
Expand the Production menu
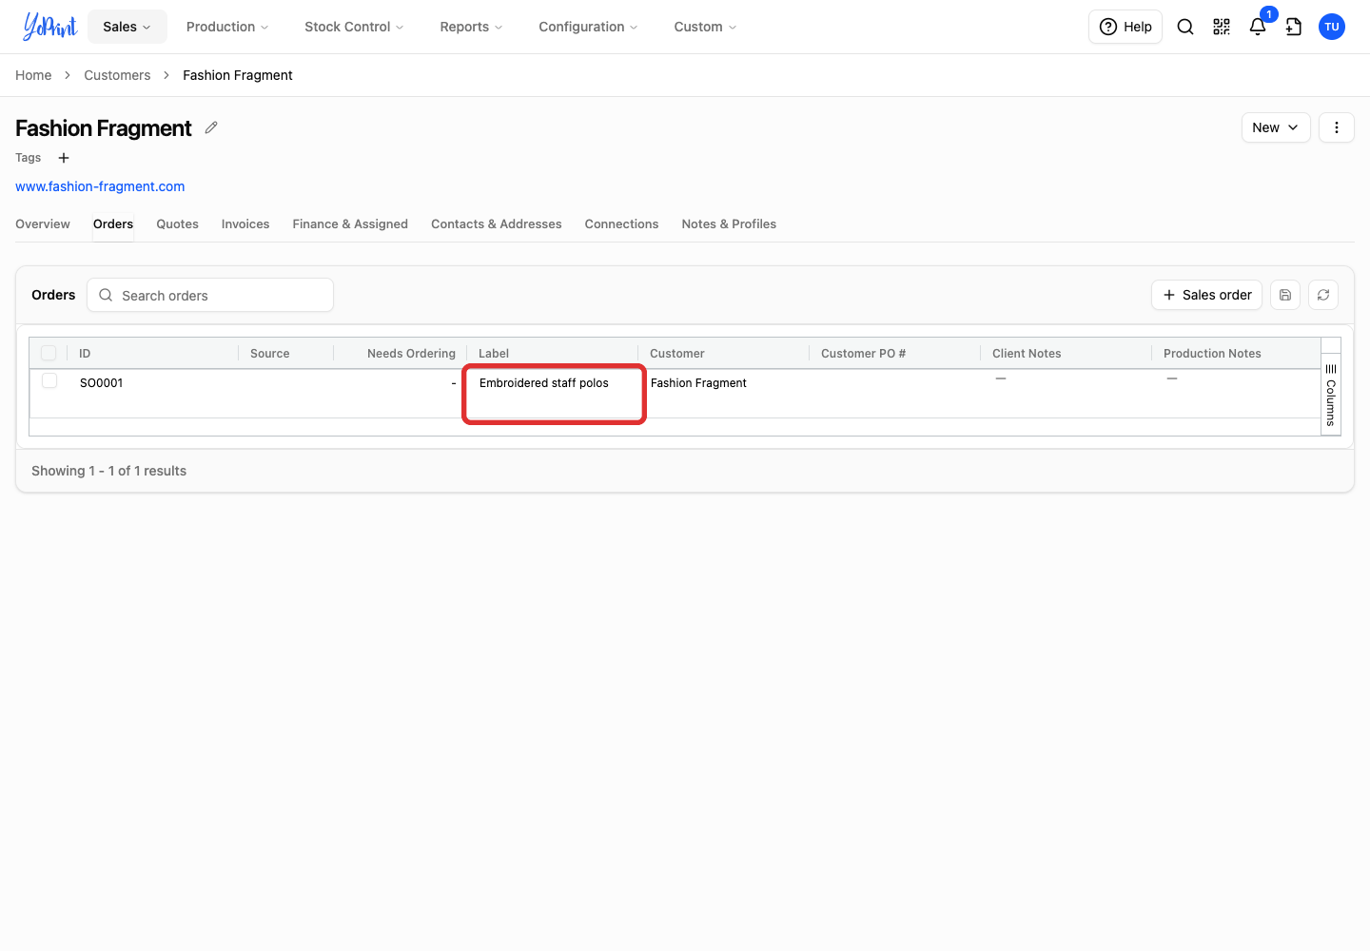click(x=227, y=27)
